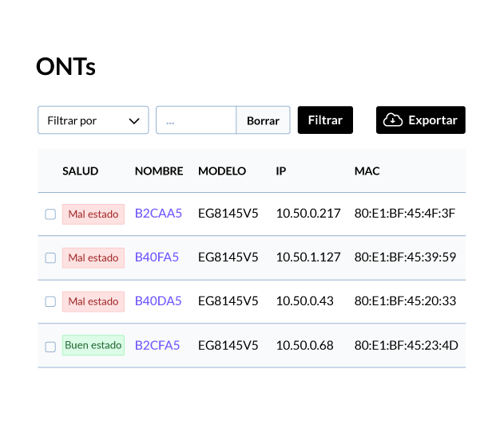Select the checkbox next to B40FA5
The width and height of the screenshot is (504, 424).
point(50,258)
